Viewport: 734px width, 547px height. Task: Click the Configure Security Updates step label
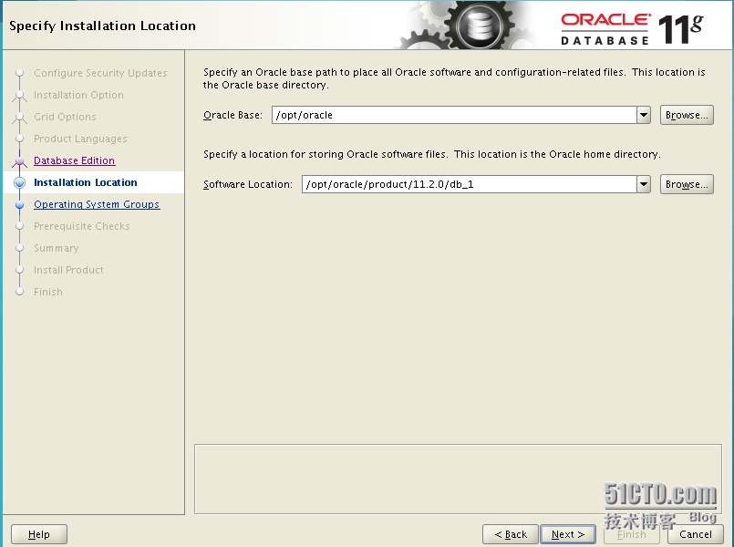100,73
